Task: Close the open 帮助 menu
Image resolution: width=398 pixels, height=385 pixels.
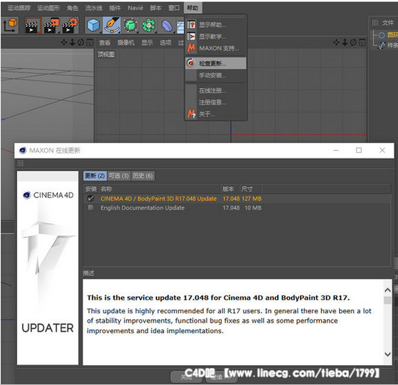Action: [193, 8]
